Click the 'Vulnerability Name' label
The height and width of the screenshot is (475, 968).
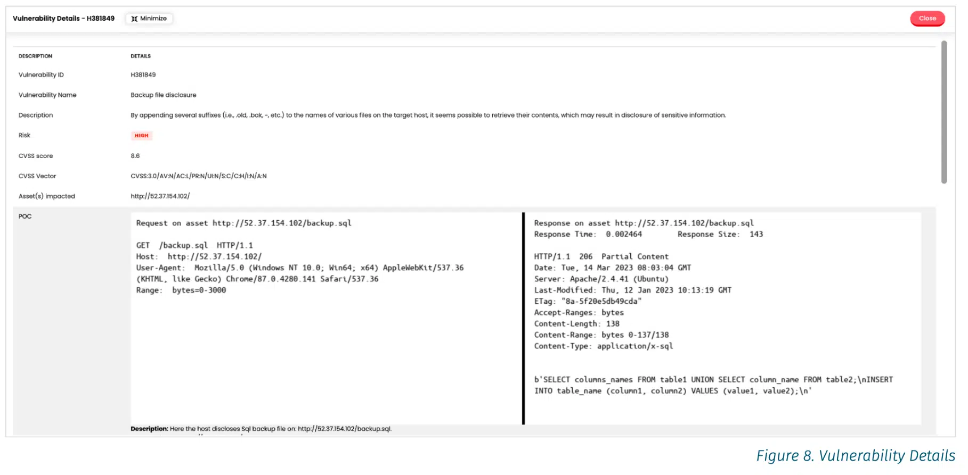point(47,95)
